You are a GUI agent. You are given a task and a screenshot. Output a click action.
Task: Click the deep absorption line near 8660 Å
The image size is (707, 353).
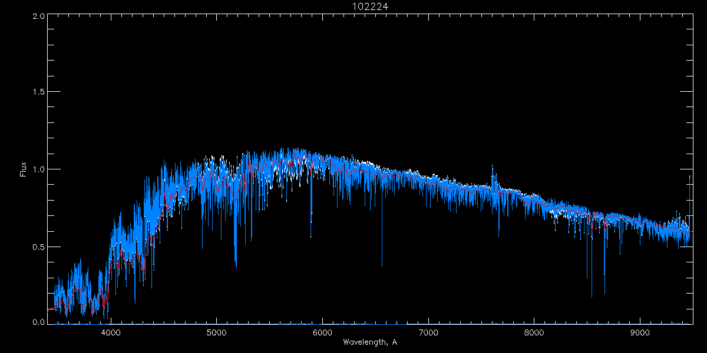(604, 292)
